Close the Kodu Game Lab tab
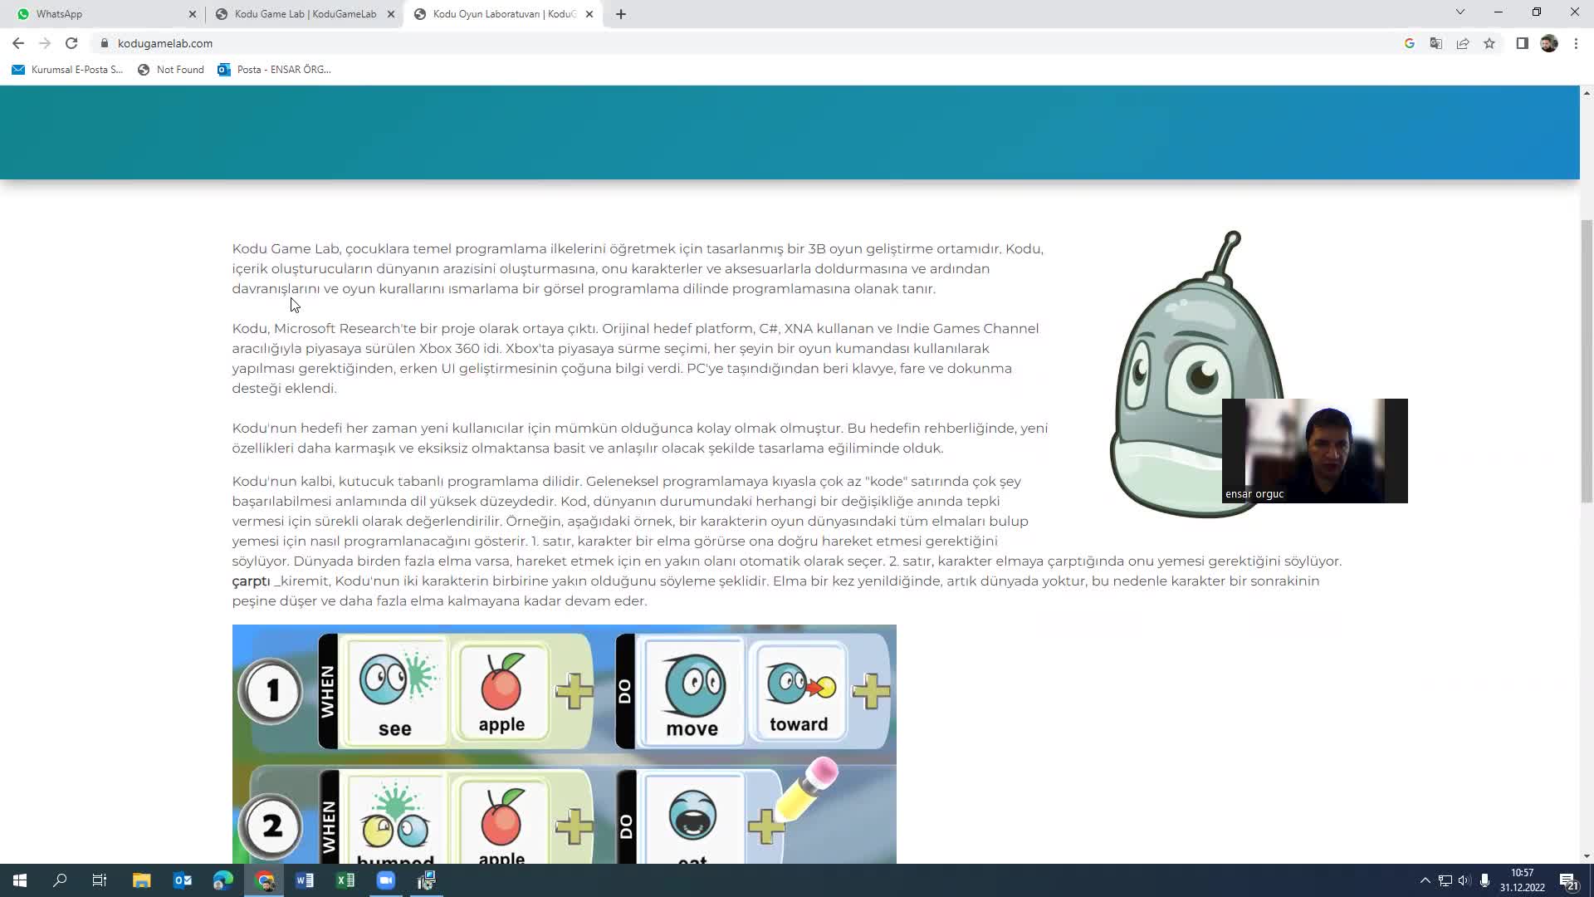This screenshot has width=1594, height=897. tap(391, 14)
